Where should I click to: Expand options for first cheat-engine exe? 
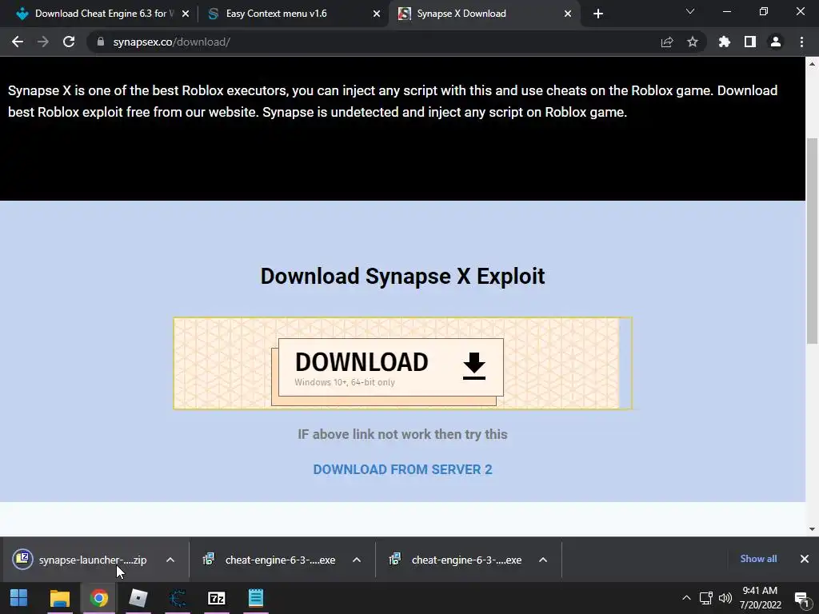tap(357, 560)
